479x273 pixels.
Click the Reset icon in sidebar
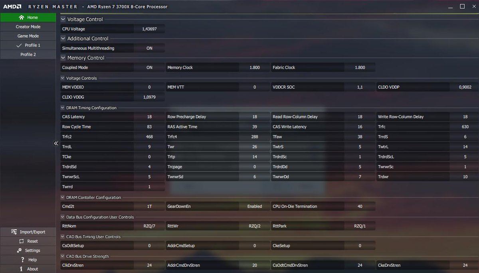22,241
